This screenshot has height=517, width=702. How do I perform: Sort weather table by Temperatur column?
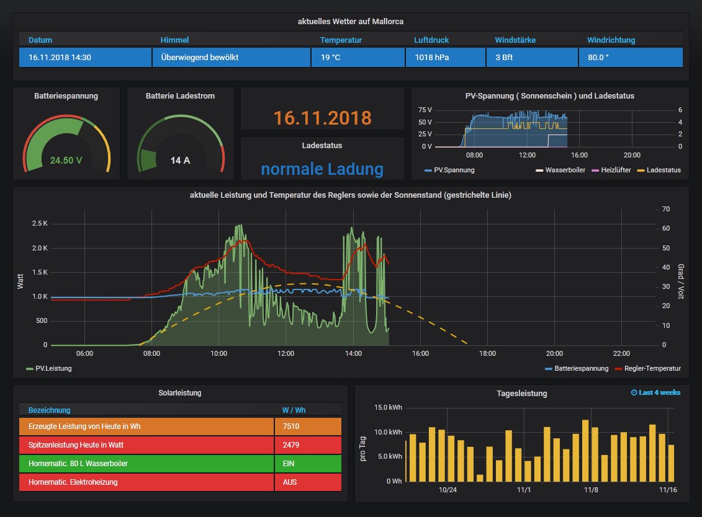tap(341, 40)
